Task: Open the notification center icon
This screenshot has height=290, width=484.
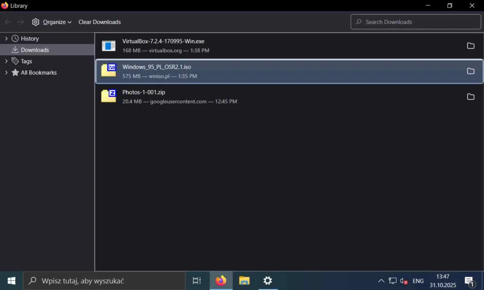Action: (470, 281)
